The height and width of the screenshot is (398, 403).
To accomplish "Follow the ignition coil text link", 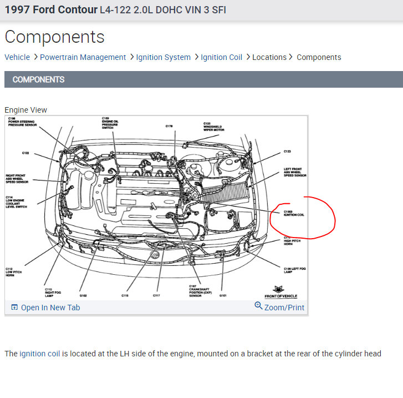I will tap(39, 354).
